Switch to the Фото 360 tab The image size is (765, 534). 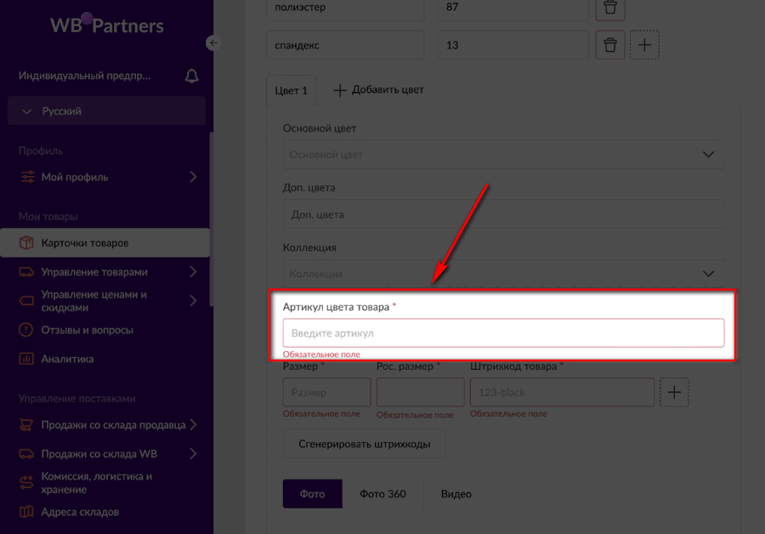(382, 494)
